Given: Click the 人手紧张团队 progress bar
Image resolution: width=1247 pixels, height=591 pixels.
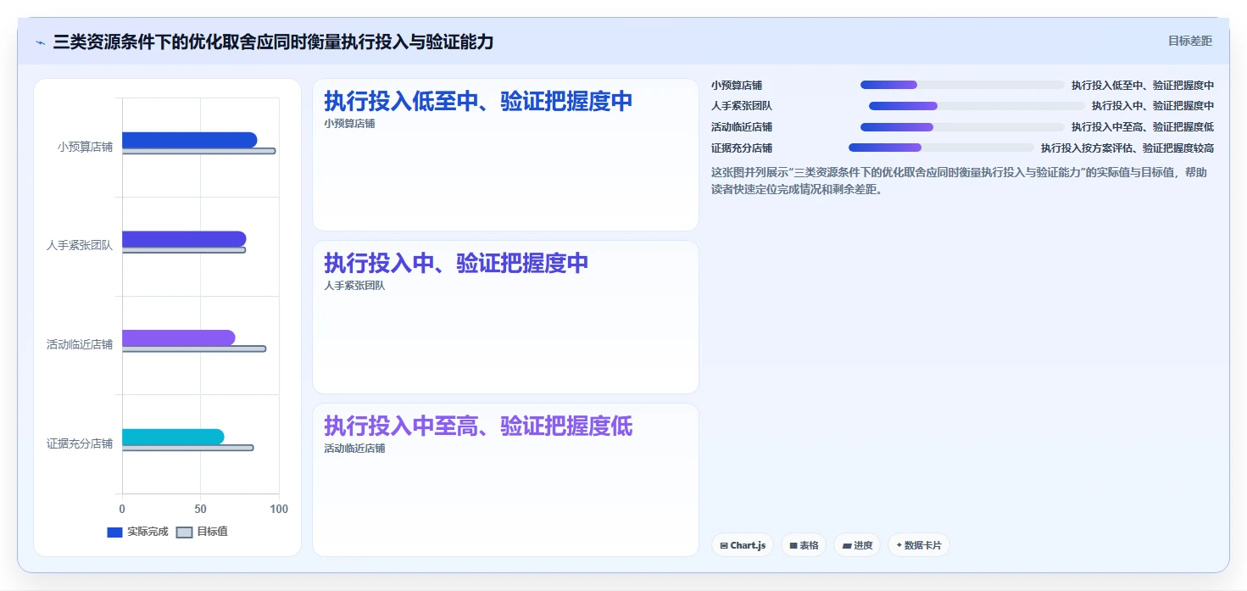Looking at the screenshot, I should [x=977, y=106].
